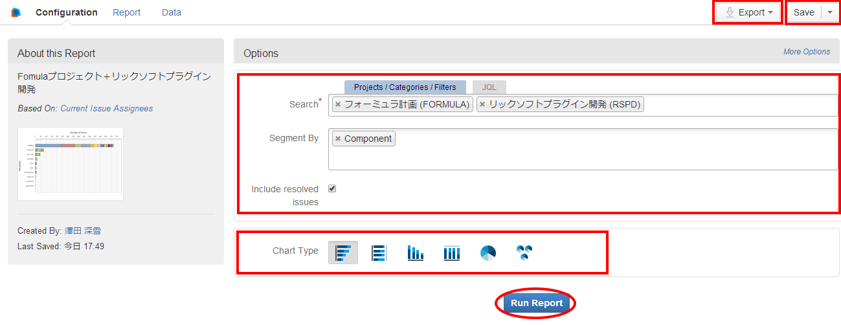Open the More Options link

[x=807, y=52]
